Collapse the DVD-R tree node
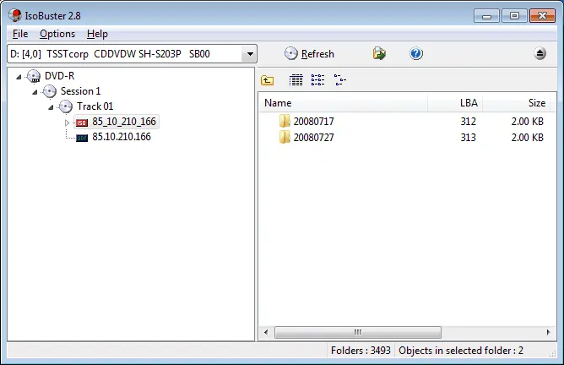The image size is (564, 365). tap(19, 76)
